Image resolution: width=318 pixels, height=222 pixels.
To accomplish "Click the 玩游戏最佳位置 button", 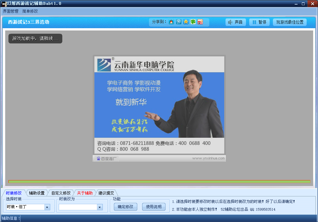I will 290,22.
